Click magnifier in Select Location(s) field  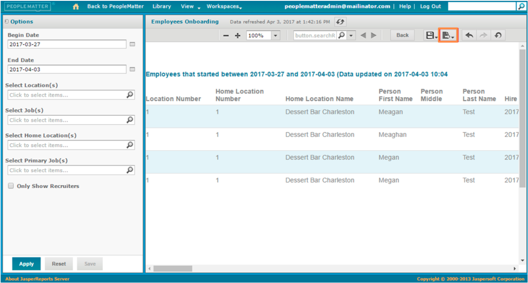coord(130,95)
